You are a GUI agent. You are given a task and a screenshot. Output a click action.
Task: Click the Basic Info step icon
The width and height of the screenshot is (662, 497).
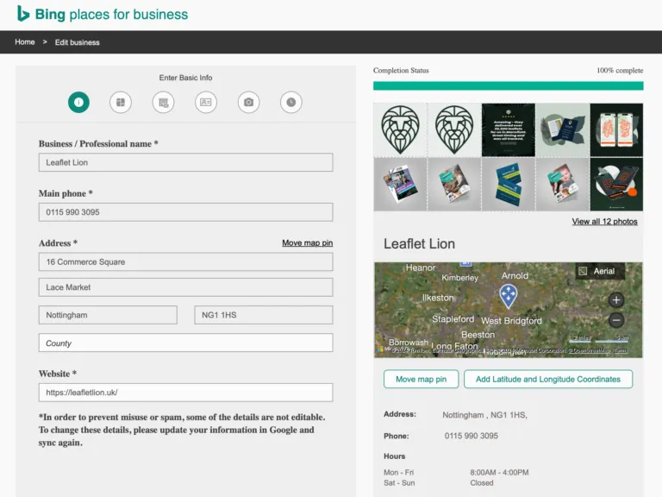click(78, 102)
